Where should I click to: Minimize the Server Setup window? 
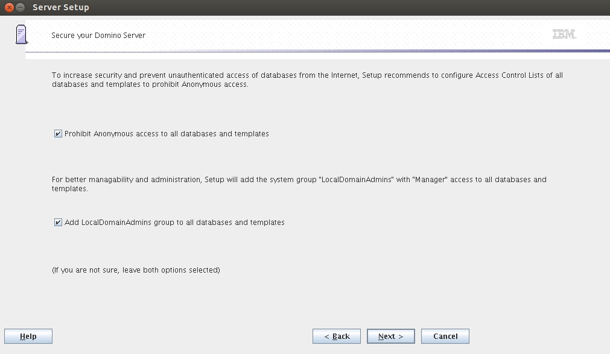pyautogui.click(x=21, y=7)
